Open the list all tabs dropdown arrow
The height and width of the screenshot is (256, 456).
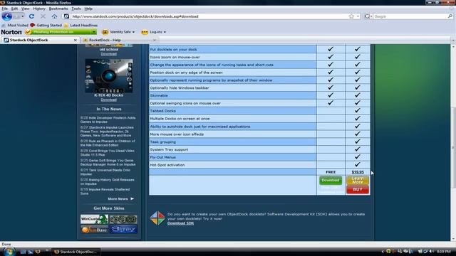click(x=453, y=40)
